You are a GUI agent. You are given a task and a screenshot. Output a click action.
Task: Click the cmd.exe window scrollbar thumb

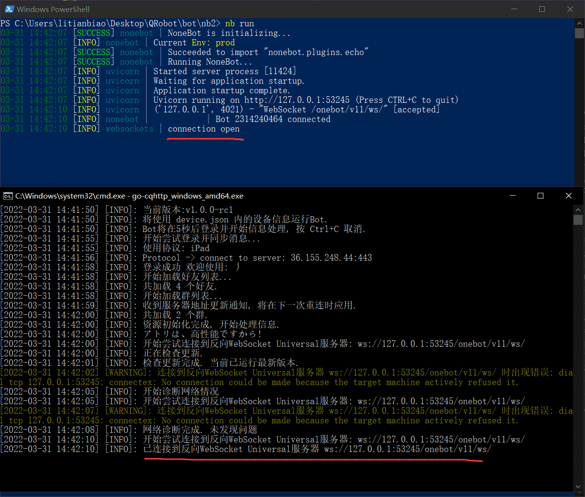(577, 220)
